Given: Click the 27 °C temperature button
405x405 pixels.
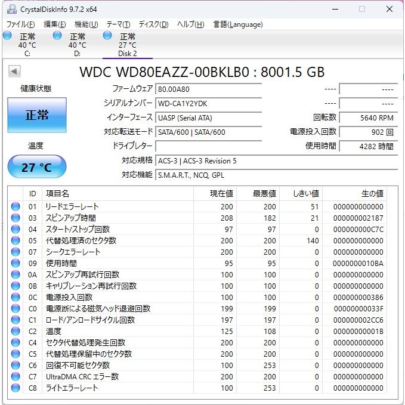Looking at the screenshot, I should click(x=37, y=166).
